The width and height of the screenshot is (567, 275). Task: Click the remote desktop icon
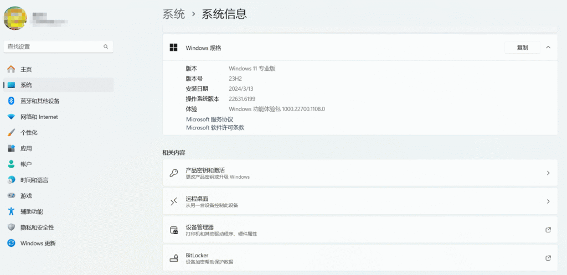(173, 201)
